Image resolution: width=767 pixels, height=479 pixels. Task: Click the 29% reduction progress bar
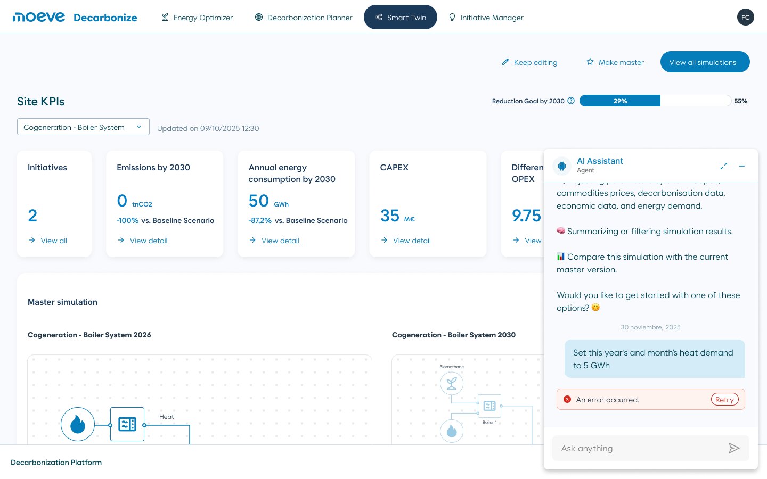[620, 101]
